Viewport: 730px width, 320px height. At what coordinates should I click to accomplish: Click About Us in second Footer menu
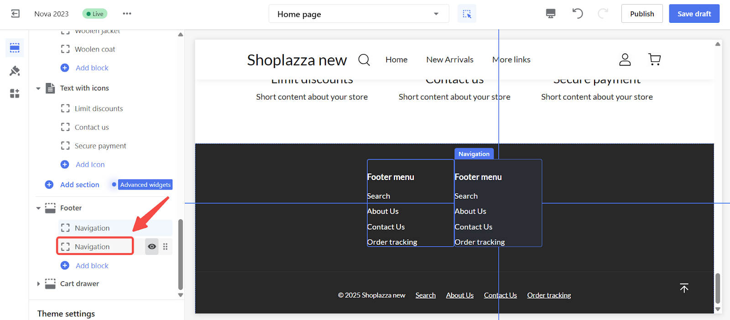pos(470,212)
